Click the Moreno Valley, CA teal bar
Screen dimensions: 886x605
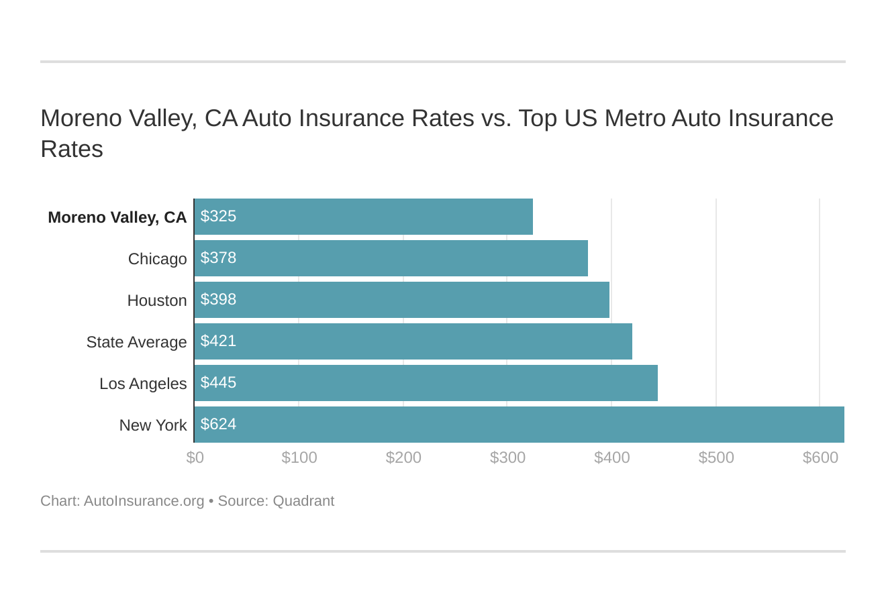(363, 217)
